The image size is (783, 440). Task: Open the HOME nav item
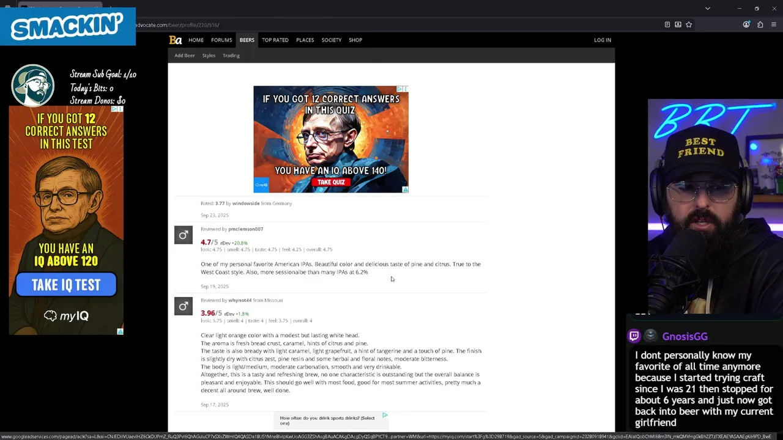tap(196, 40)
